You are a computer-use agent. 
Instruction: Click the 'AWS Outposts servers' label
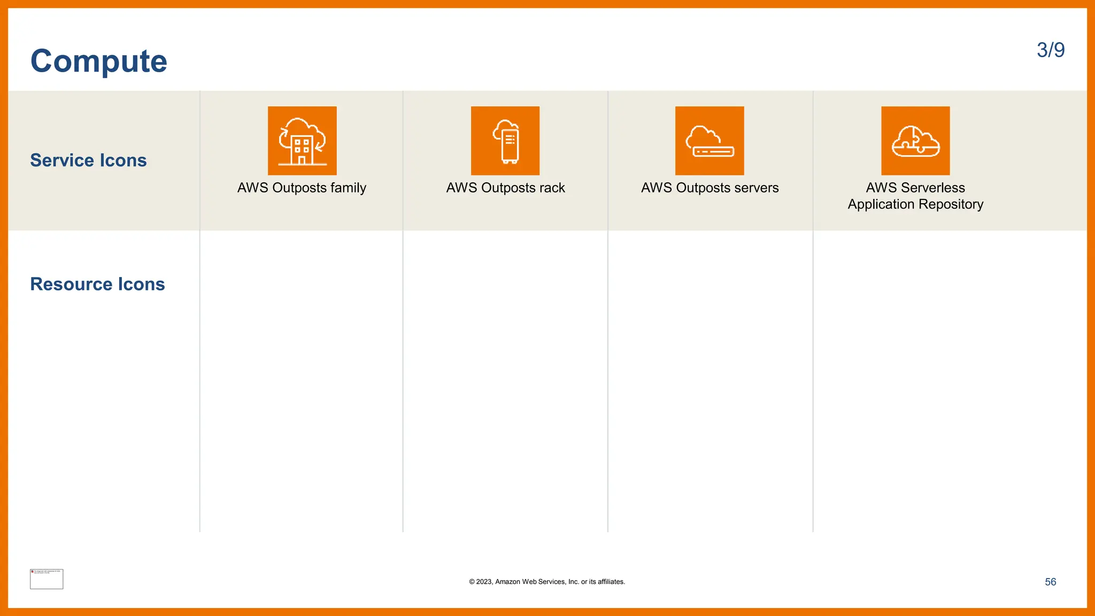click(x=710, y=188)
